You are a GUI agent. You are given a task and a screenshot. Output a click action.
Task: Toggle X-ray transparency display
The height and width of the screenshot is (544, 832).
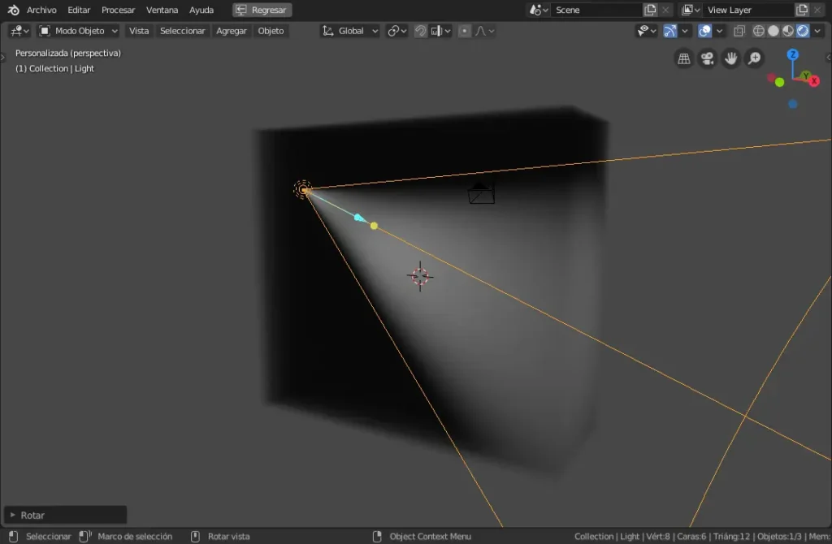(739, 31)
